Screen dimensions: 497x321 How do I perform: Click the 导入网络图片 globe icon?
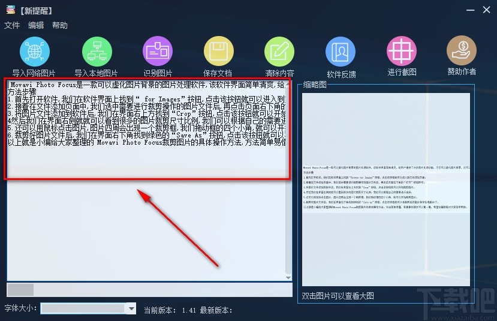click(35, 52)
